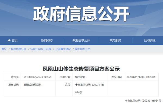
Task: Select 政府信息公开 in the navigation bar
Action: [x=81, y=40]
